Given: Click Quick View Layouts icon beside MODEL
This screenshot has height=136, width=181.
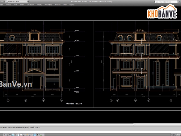Looking at the screenshot, I should 178,135.
